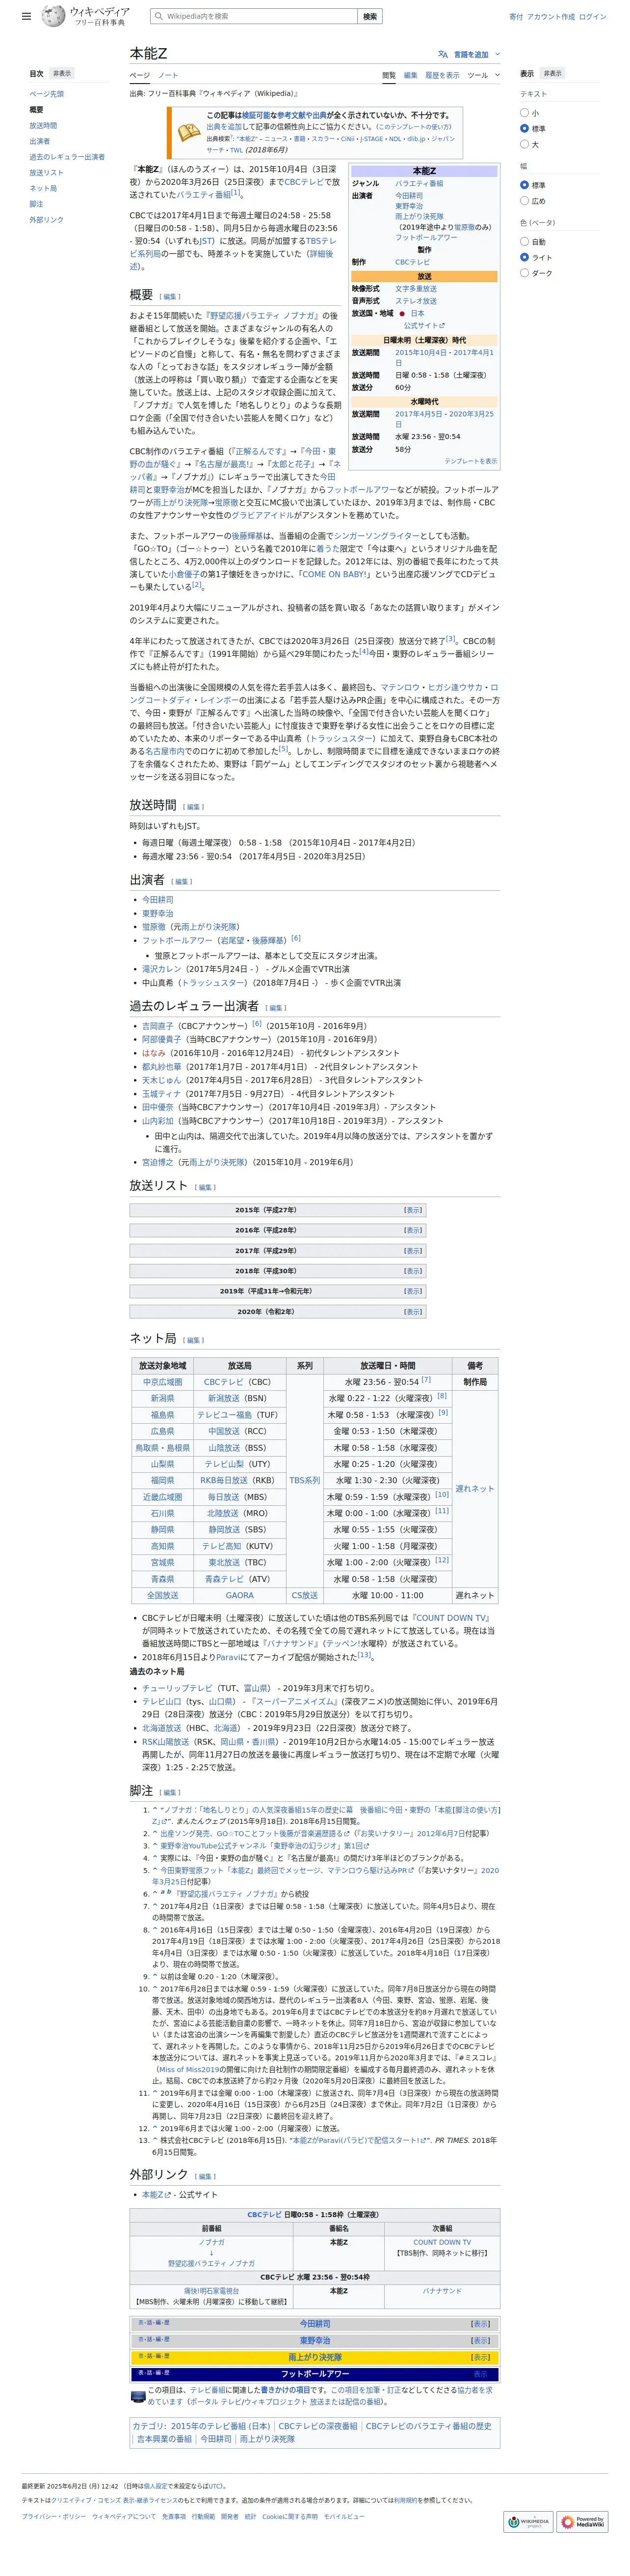Open the ログイン link

pyautogui.click(x=592, y=16)
